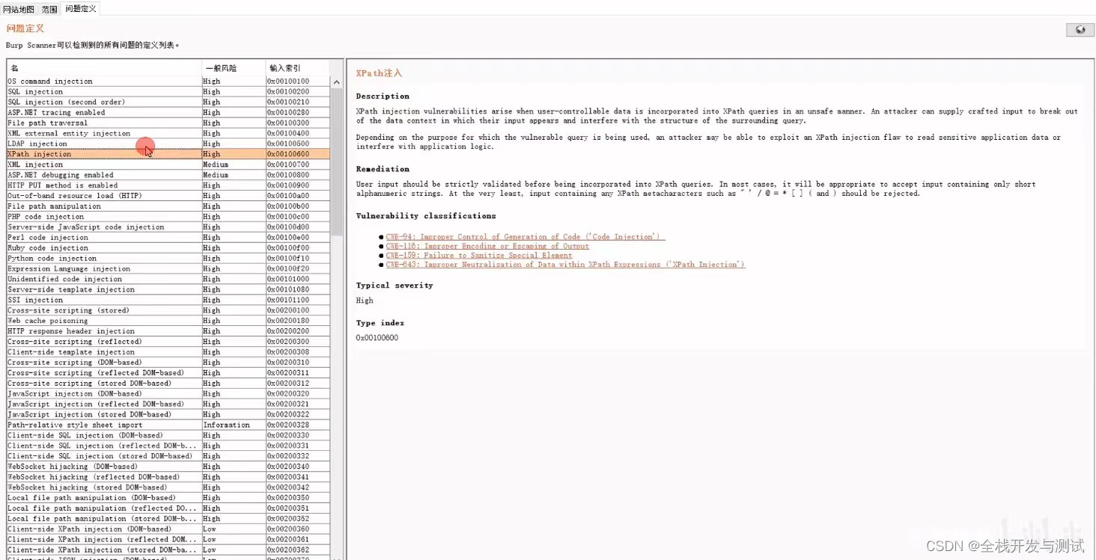Select Out-of-band resource load (HTTP) row
This screenshot has height=560, width=1096.
click(168, 196)
